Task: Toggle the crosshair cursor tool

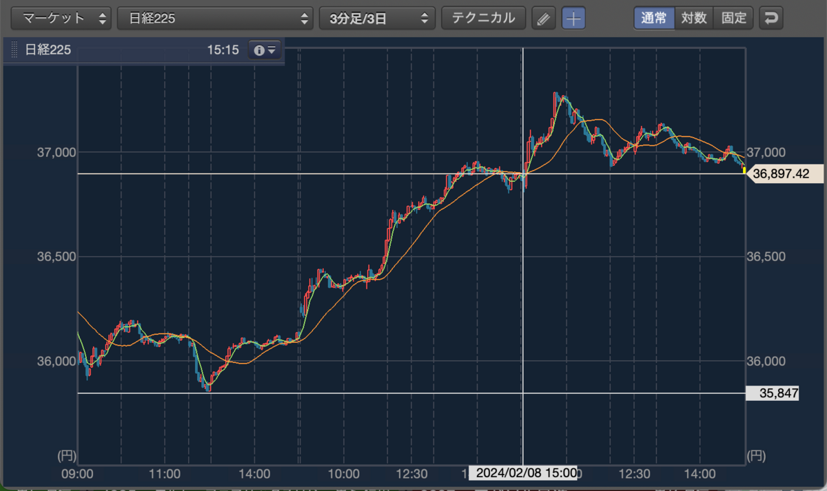Action: (573, 19)
